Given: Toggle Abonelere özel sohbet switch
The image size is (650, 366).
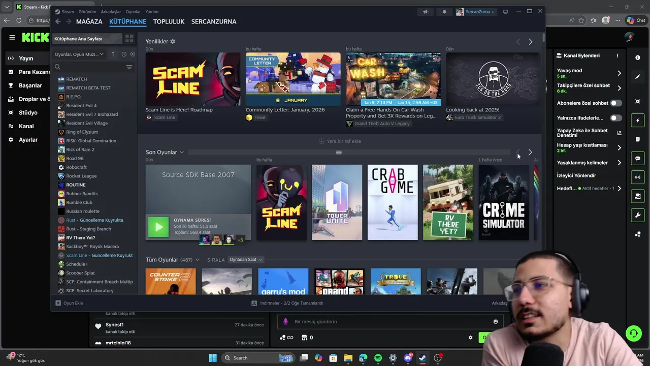Looking at the screenshot, I should coord(615,103).
